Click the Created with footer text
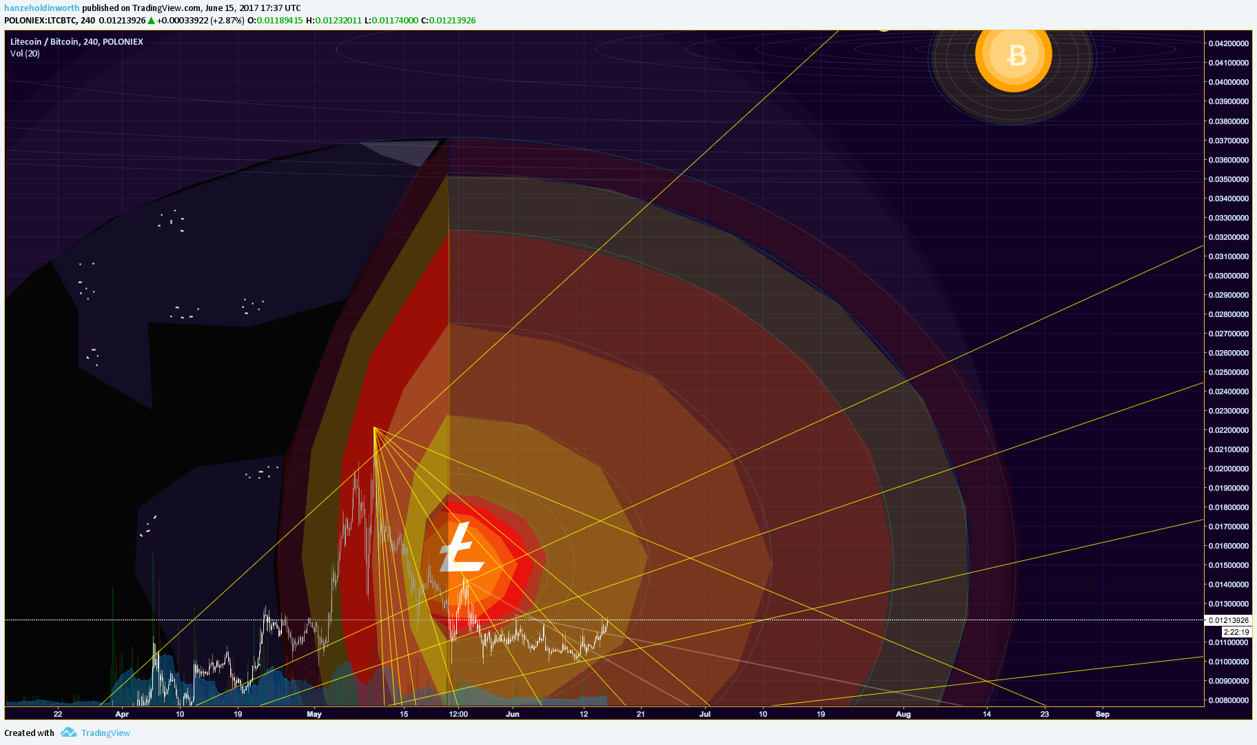Viewport: 1257px width, 745px height. pos(29,733)
